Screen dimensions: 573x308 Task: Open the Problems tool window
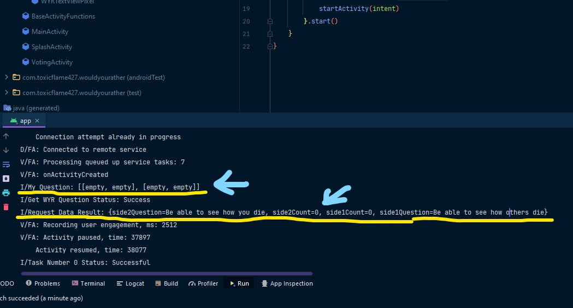(x=43, y=283)
